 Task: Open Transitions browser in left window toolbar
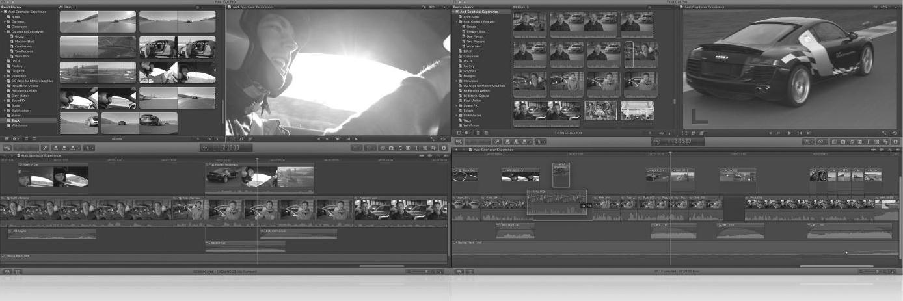point(408,148)
